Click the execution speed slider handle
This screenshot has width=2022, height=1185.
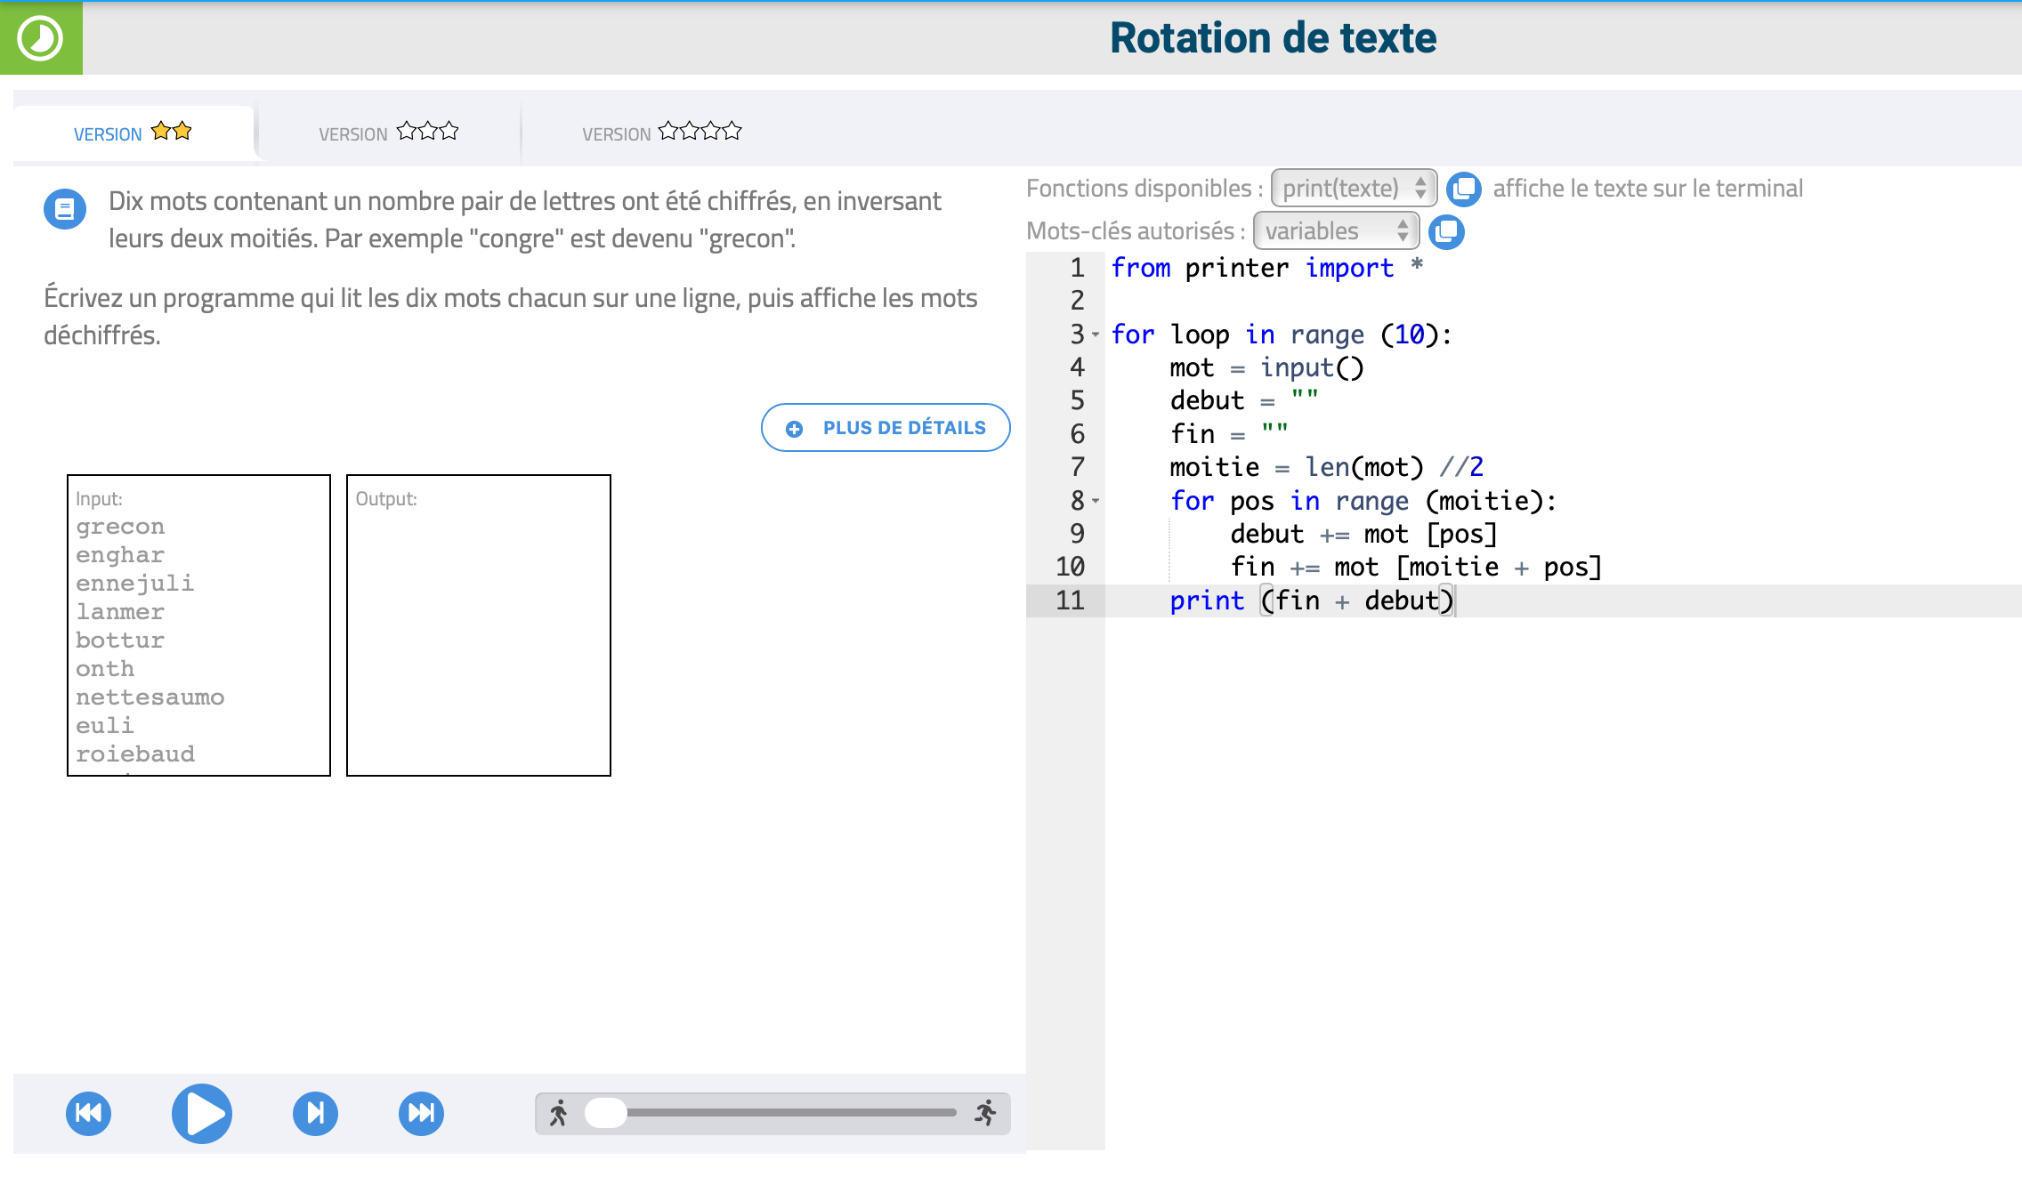tap(606, 1113)
